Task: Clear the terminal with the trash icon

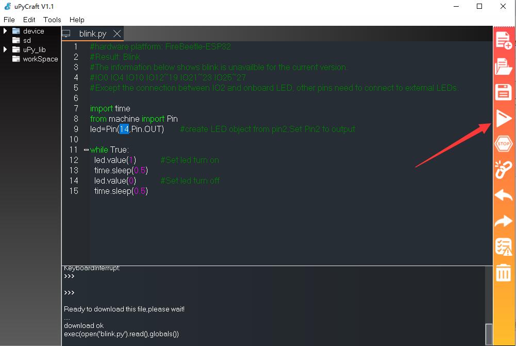Action: (x=504, y=273)
